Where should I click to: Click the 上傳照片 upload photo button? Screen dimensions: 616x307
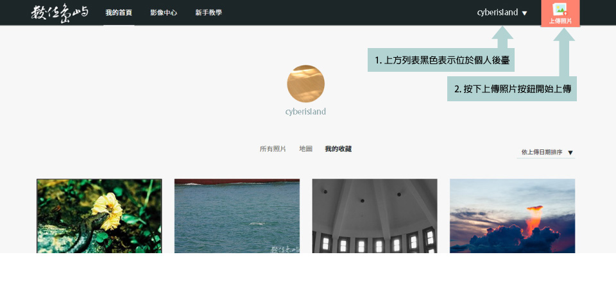coord(560,13)
